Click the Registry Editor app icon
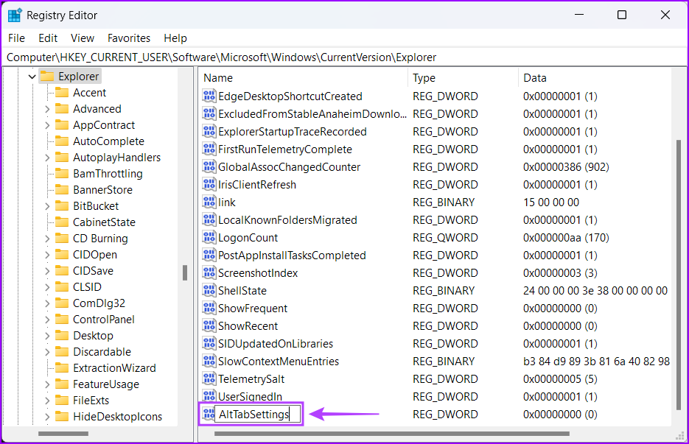The height and width of the screenshot is (444, 689). [15, 15]
